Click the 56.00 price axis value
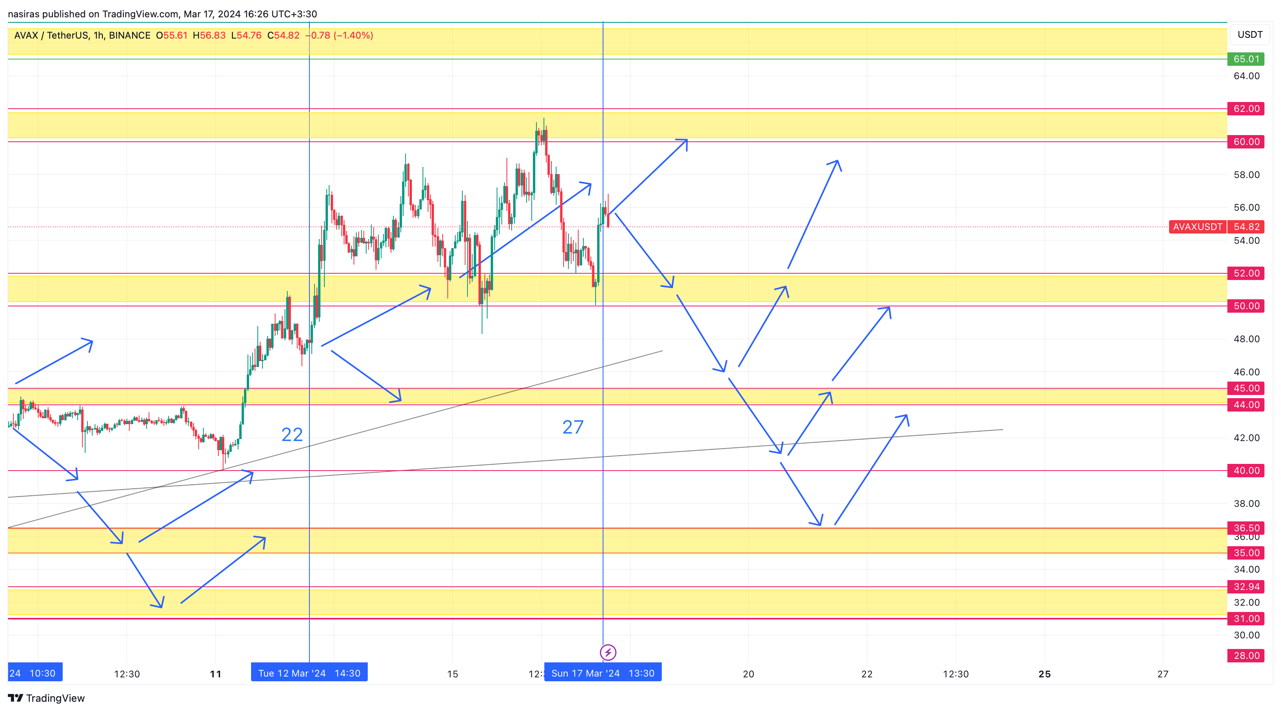 coord(1247,207)
